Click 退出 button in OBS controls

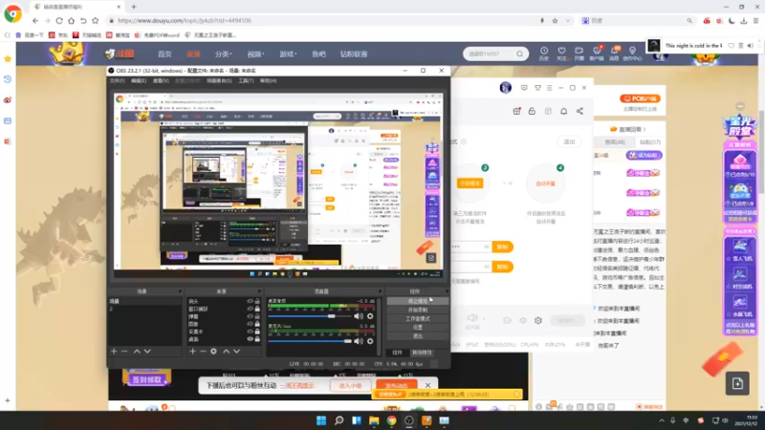[x=418, y=336]
